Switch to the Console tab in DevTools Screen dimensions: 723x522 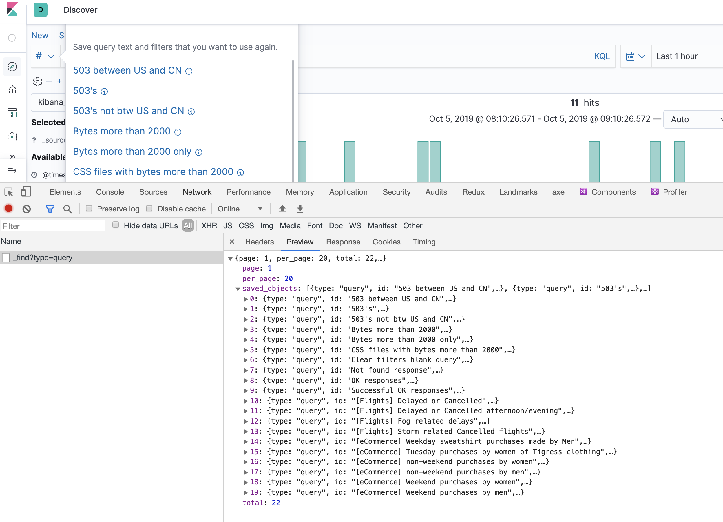pyautogui.click(x=110, y=192)
